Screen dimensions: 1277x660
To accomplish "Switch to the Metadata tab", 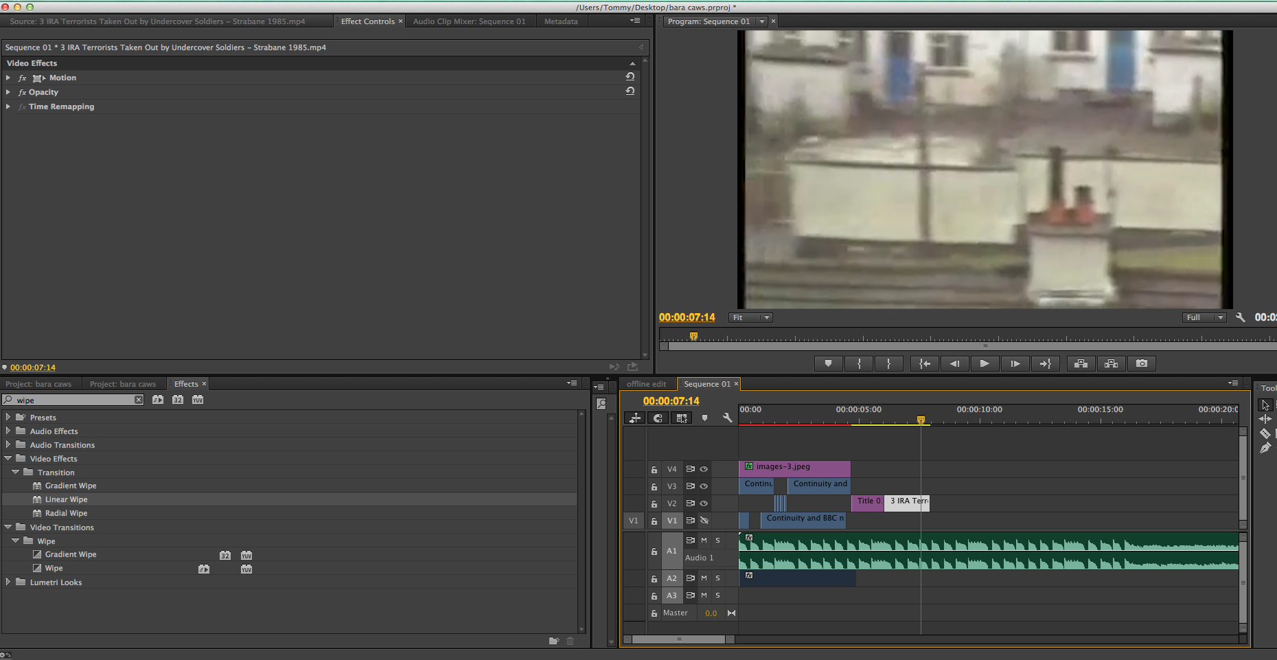I will pyautogui.click(x=561, y=21).
